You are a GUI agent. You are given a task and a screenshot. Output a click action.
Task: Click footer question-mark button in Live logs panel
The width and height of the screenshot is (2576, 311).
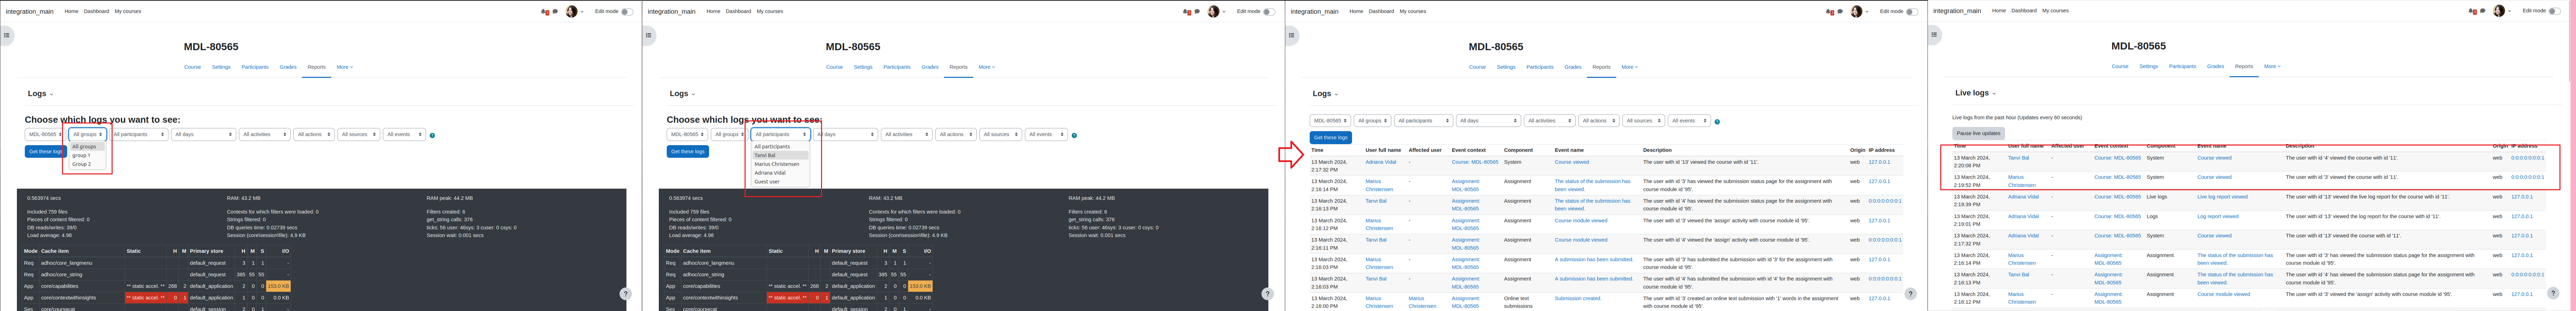2553,293
